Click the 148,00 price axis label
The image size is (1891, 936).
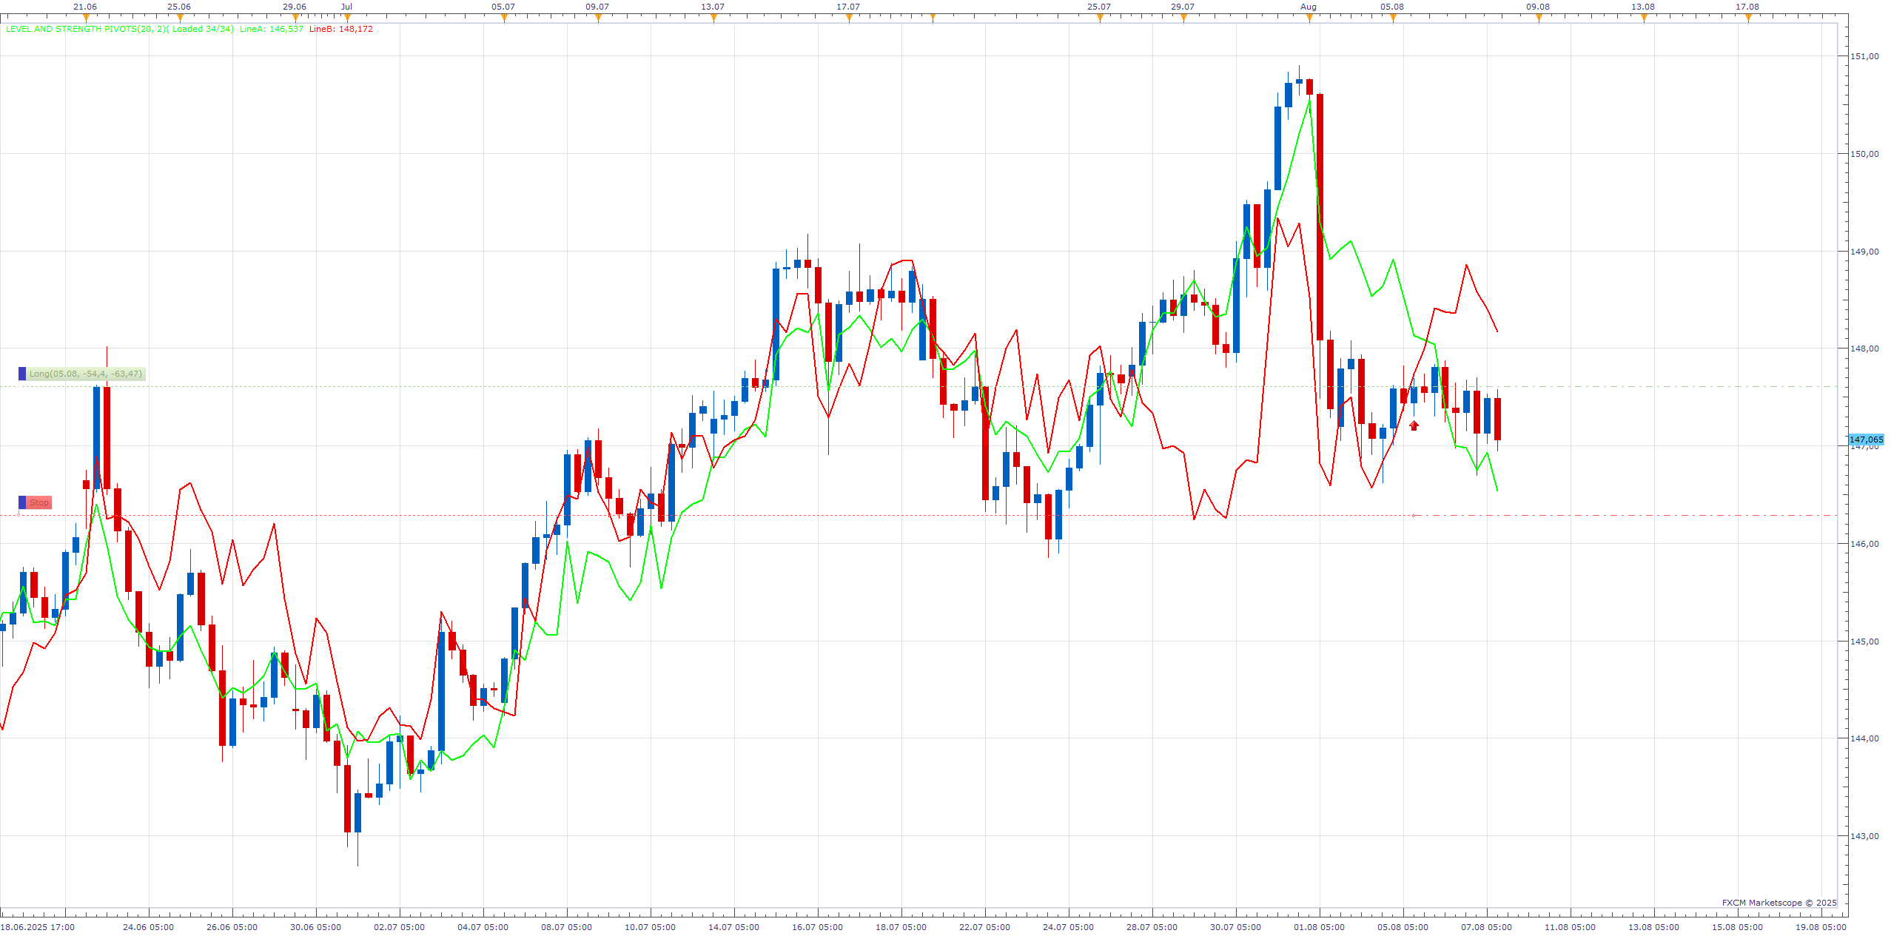[1864, 349]
